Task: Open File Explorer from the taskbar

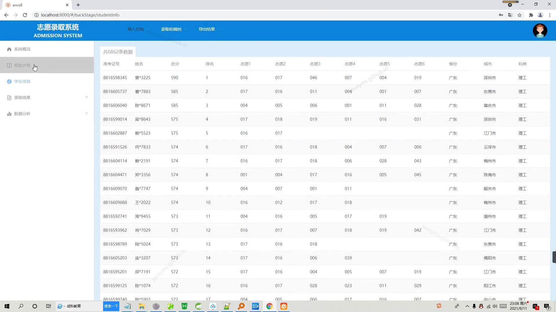Action: point(142,306)
